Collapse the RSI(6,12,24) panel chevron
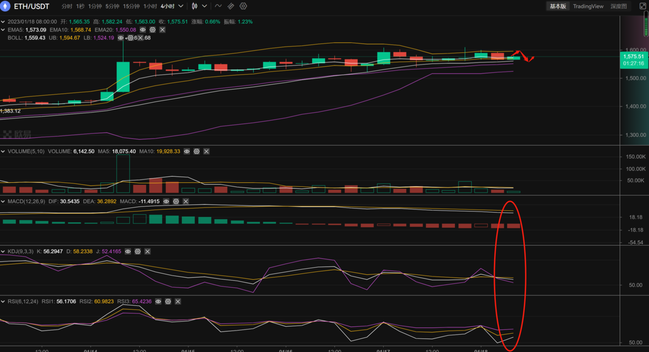649x352 pixels. pos(3,302)
